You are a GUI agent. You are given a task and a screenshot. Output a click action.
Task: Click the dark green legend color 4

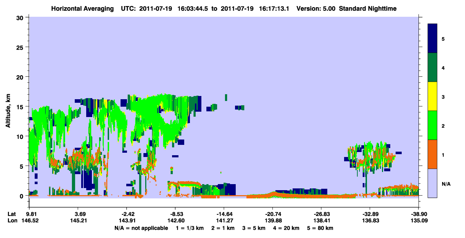coord(432,67)
